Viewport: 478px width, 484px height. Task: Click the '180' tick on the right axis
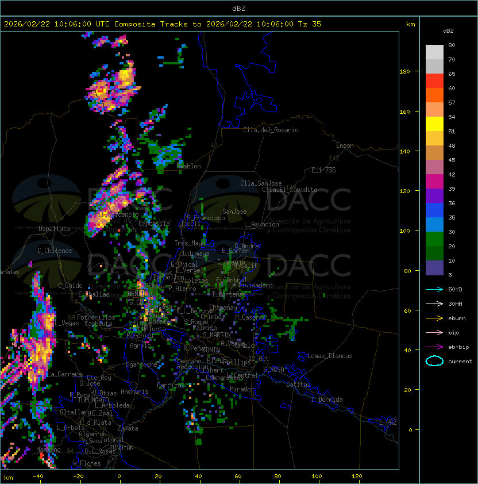[404, 72]
